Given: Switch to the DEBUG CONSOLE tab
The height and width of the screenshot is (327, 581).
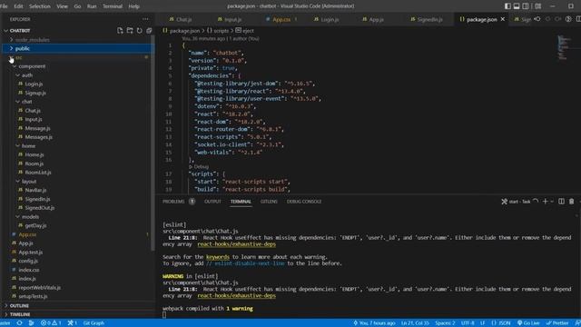Looking at the screenshot, I should [304, 202].
